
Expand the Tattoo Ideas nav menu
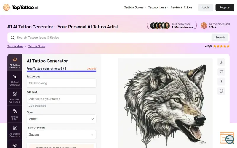pos(158,7)
